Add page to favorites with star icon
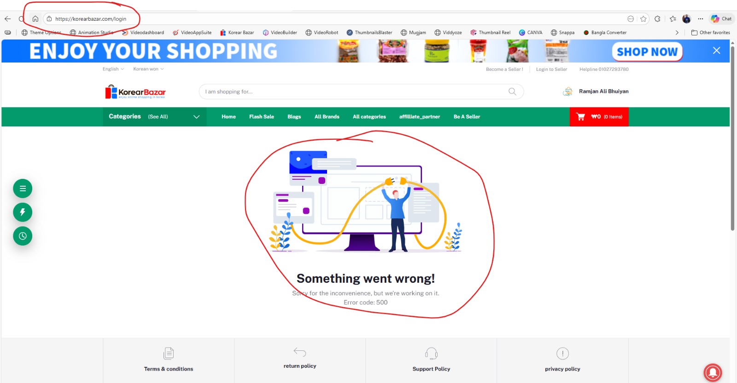 pyautogui.click(x=643, y=19)
